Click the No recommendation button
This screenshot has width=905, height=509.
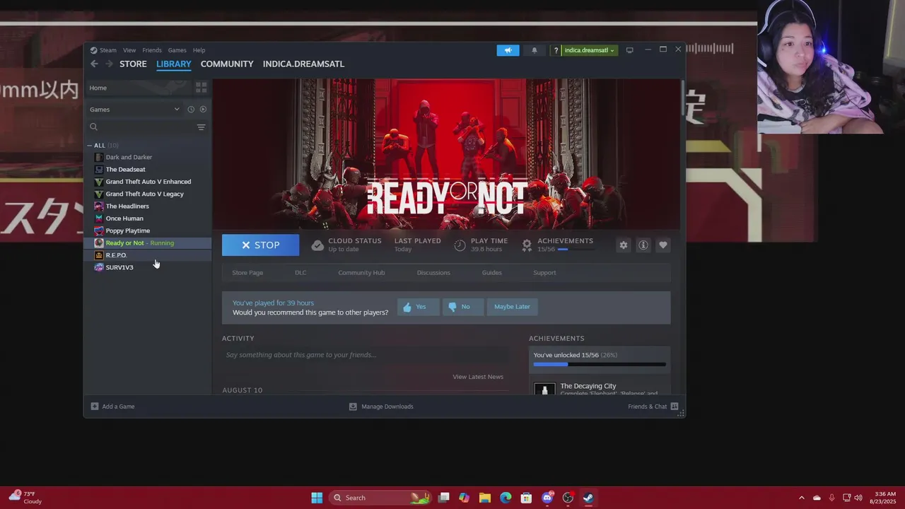coord(463,307)
